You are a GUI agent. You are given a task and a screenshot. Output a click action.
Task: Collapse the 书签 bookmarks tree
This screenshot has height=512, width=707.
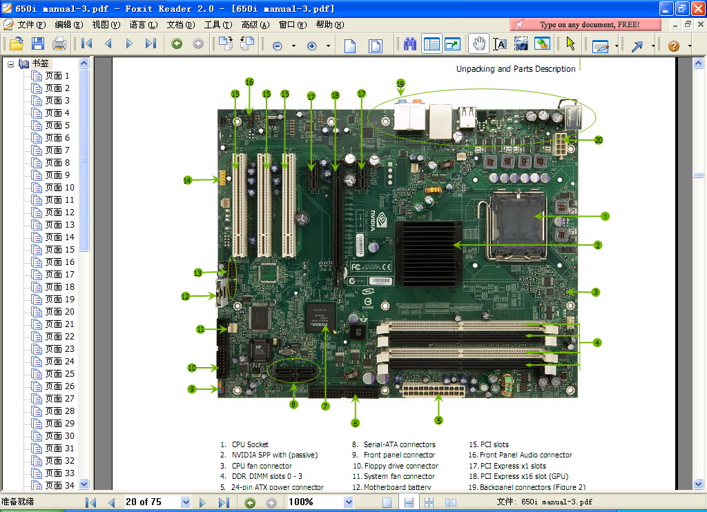click(11, 64)
